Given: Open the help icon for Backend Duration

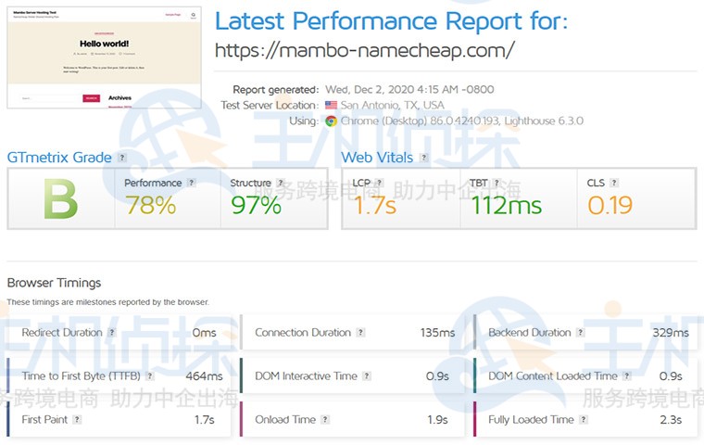Looking at the screenshot, I should click(x=582, y=333).
